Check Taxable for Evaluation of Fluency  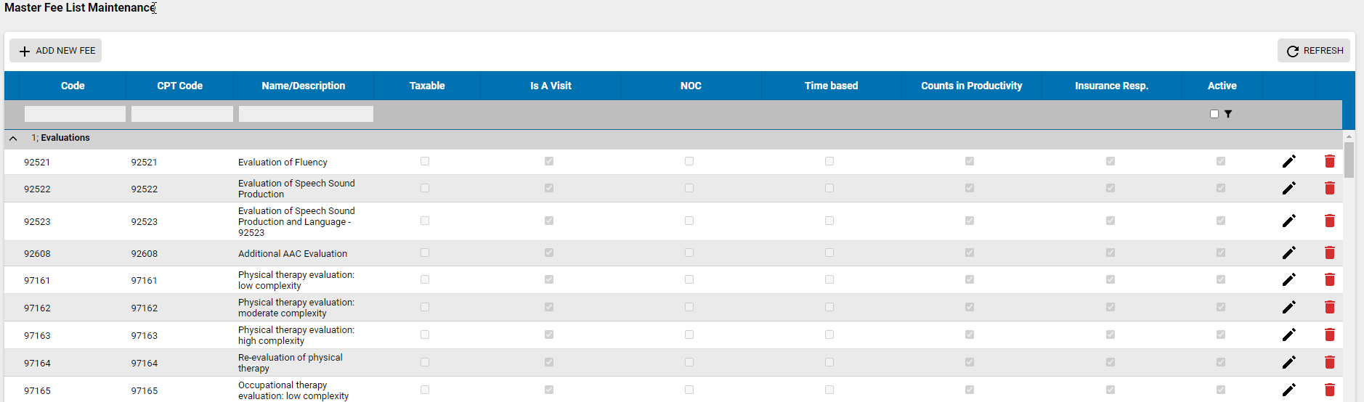click(x=425, y=161)
